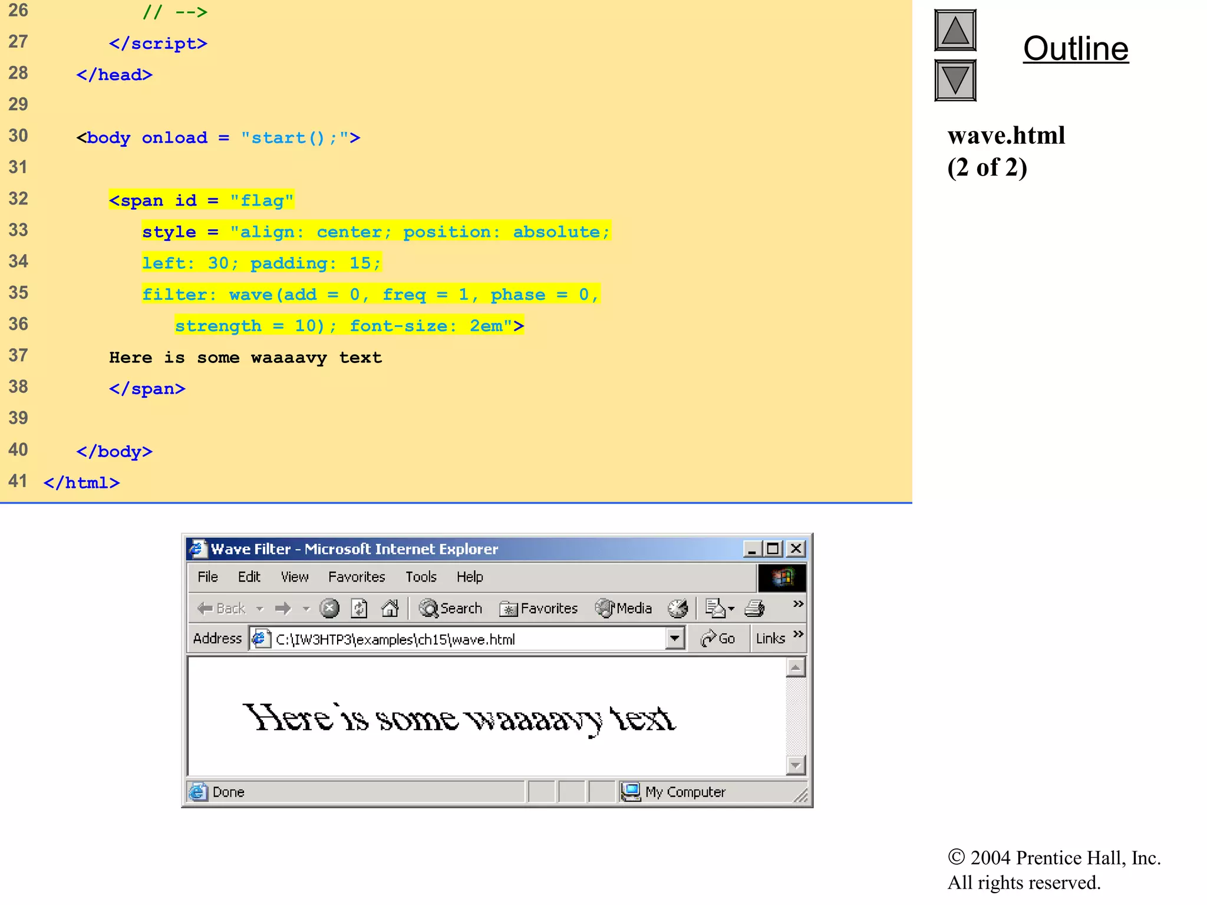This screenshot has height=905, width=1207.
Task: Open the File menu in Internet Explorer
Action: pos(207,577)
